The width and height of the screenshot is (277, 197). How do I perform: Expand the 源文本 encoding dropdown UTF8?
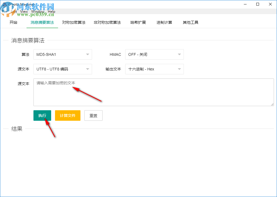[x=62, y=69]
